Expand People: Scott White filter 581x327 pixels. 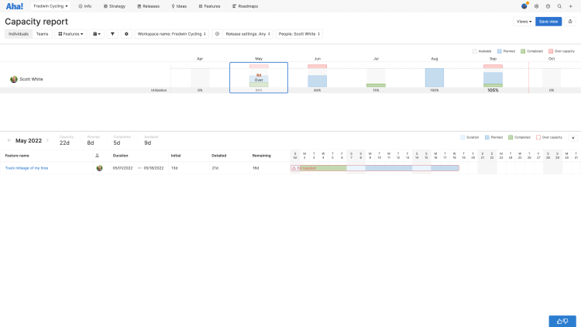point(299,34)
